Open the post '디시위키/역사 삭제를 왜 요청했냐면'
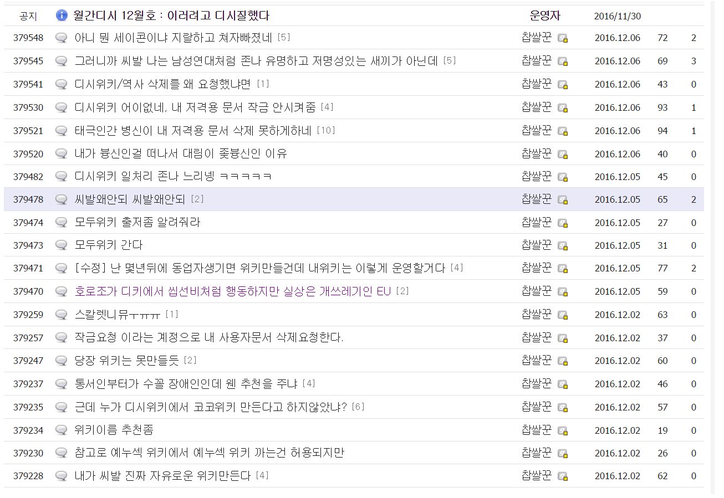The width and height of the screenshot is (724, 498). click(x=162, y=84)
